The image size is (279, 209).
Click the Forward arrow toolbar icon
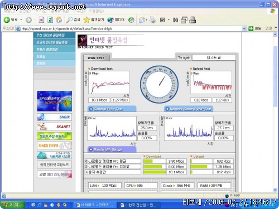tap(28, 20)
